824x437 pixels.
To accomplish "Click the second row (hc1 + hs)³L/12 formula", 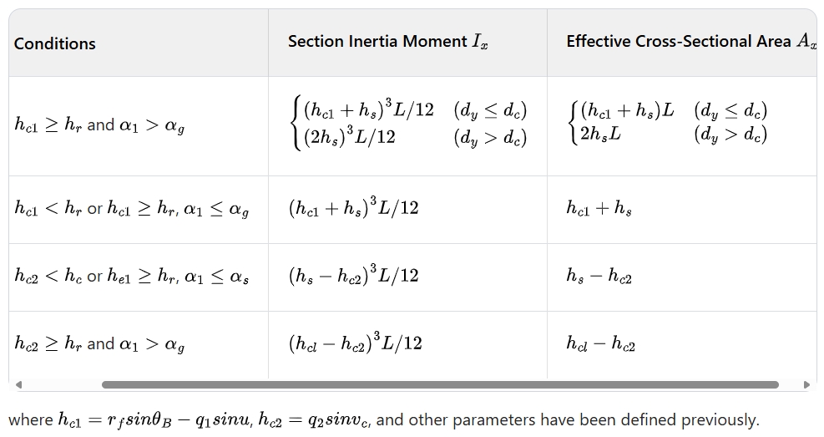I will 354,208.
